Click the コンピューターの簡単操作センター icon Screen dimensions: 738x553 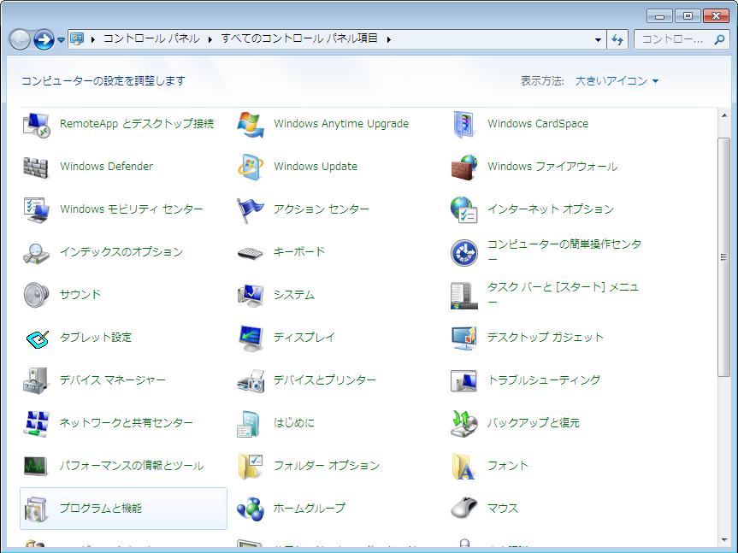click(x=464, y=252)
